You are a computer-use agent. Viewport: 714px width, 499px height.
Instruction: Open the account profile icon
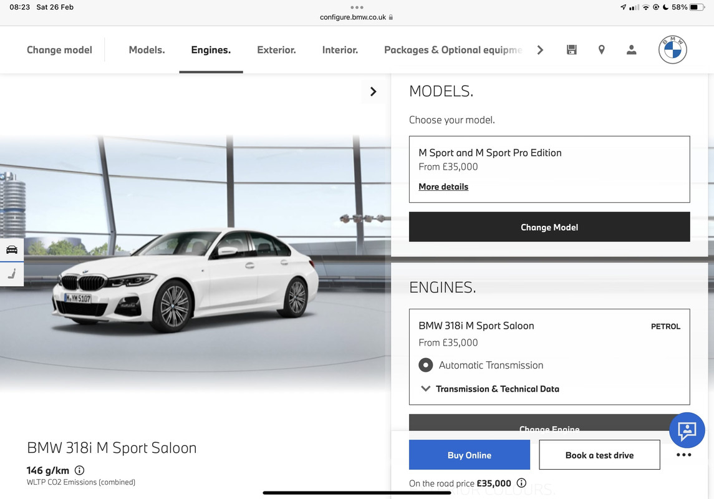pos(631,50)
